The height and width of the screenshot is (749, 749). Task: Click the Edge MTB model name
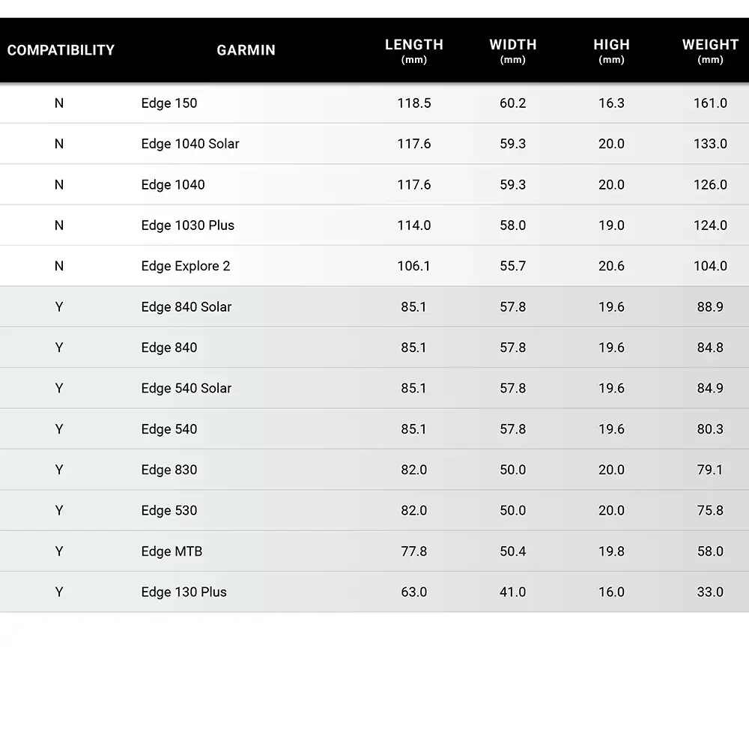[172, 551]
